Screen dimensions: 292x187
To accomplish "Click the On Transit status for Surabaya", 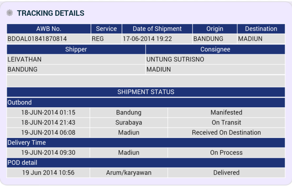I will [x=226, y=123].
